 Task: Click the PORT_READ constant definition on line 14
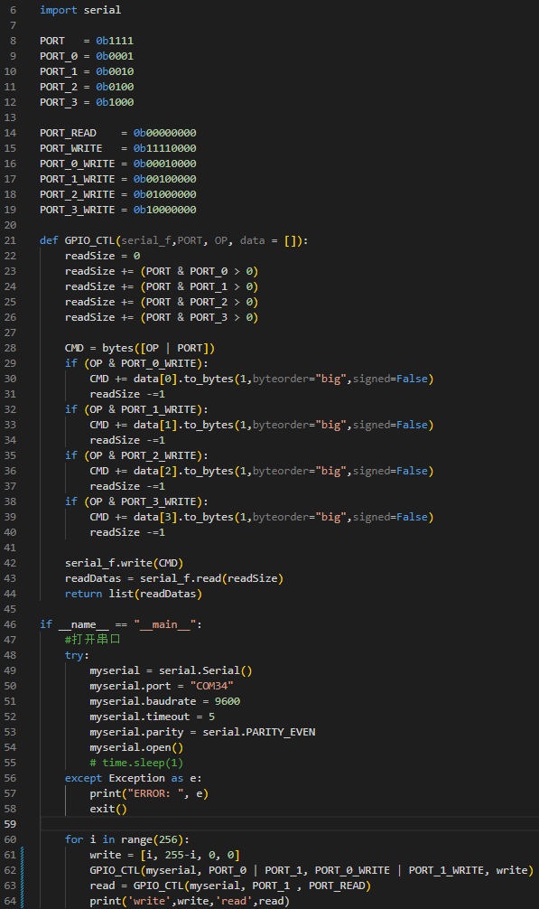[68, 133]
